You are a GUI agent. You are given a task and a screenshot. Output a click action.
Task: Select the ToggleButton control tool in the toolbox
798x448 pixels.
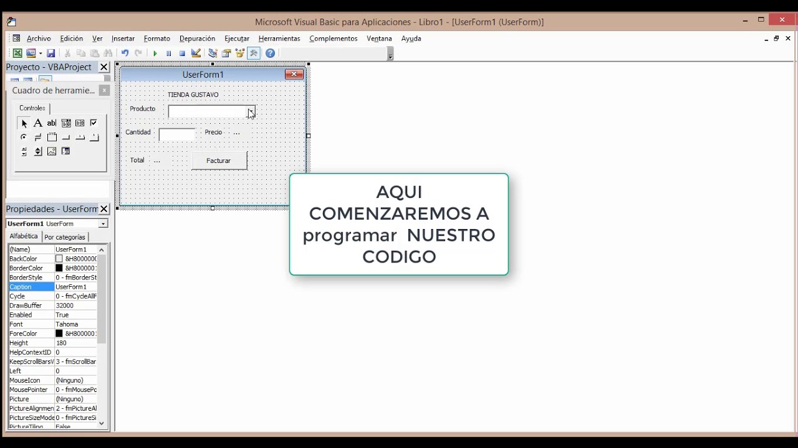tap(38, 137)
